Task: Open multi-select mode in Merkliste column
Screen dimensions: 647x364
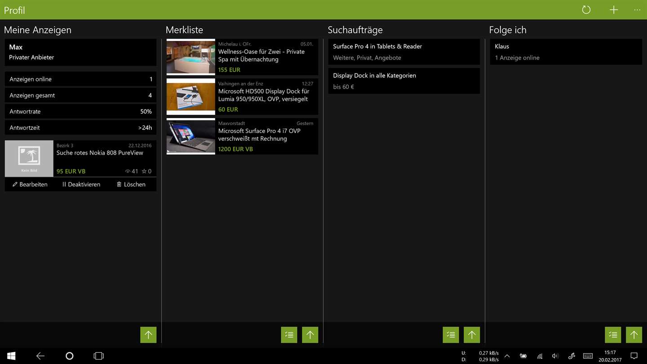Action: click(x=289, y=335)
